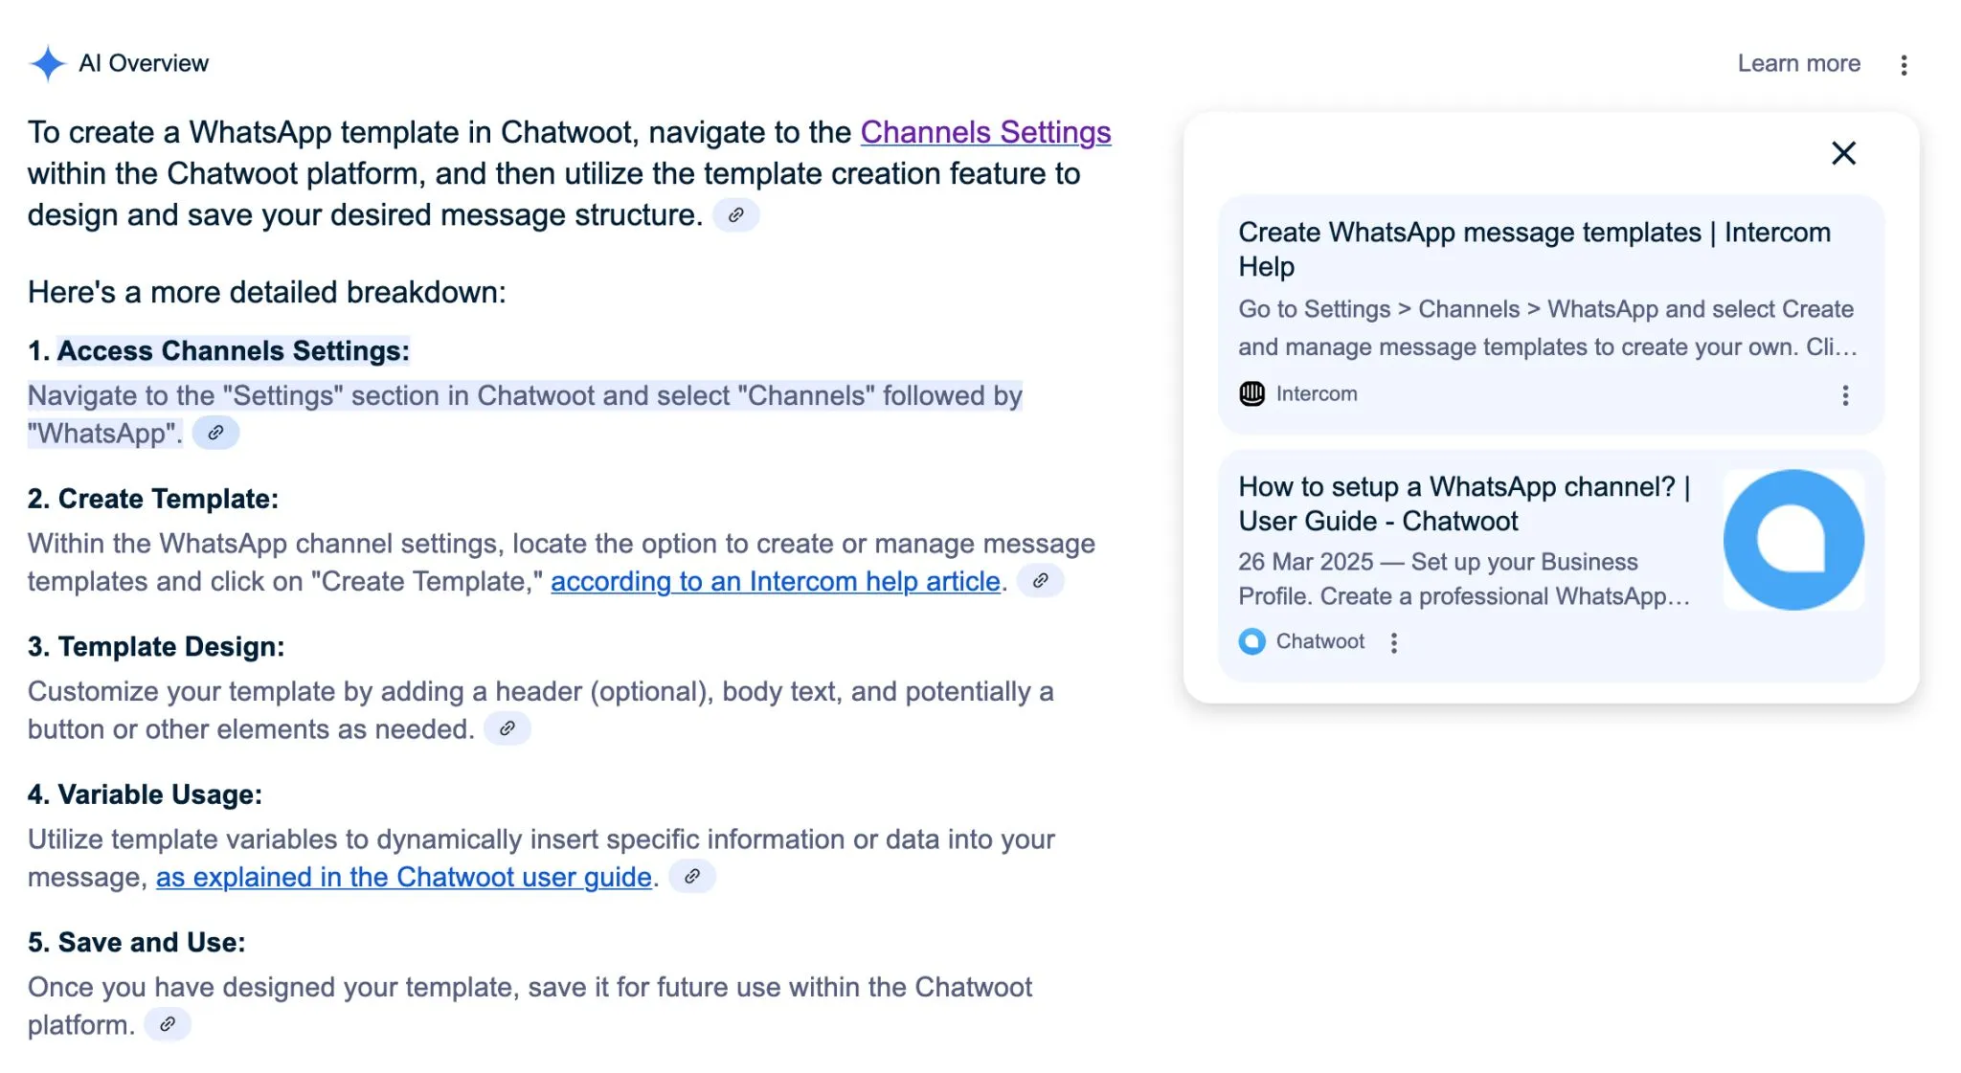The width and height of the screenshot is (1961, 1073).
Task: Click Learn more beside AI Overview
Action: pyautogui.click(x=1798, y=63)
